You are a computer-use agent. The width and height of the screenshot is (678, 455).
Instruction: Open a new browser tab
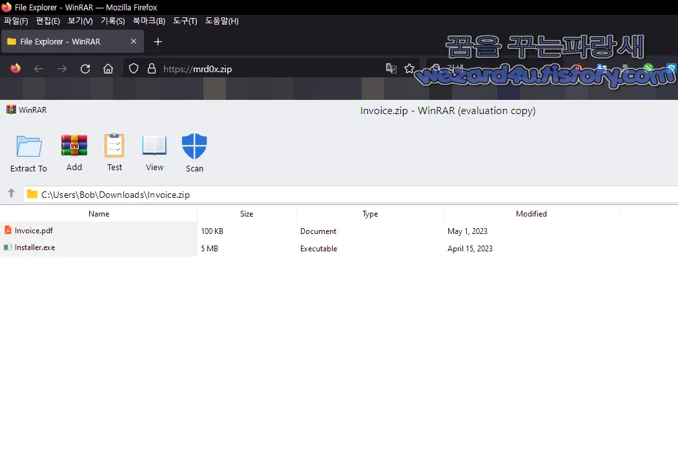(158, 41)
